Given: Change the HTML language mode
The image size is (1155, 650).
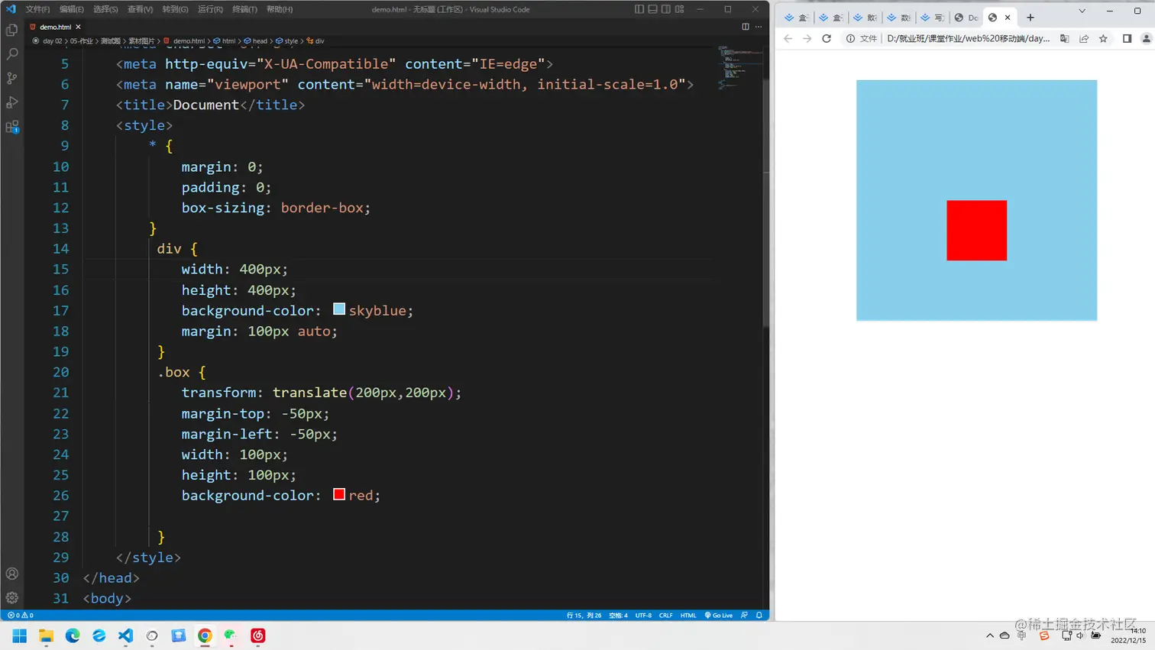Looking at the screenshot, I should 688,615.
